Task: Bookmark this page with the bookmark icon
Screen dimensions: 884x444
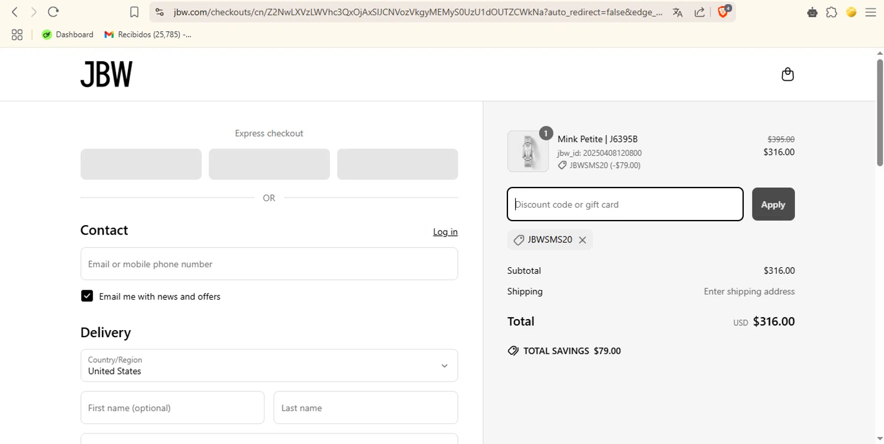Action: pos(134,12)
